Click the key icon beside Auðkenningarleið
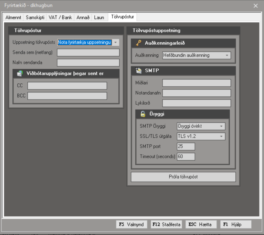 click(x=139, y=43)
